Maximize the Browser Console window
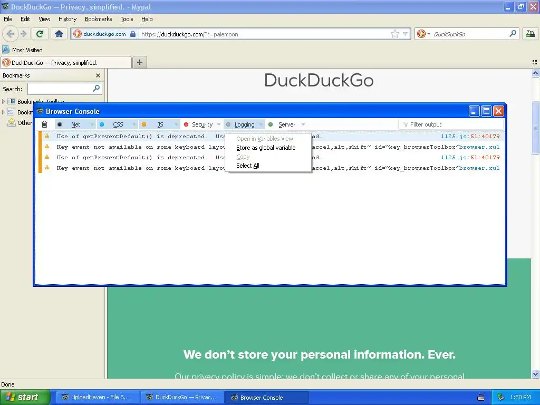Screen dimensions: 540x405 click(486, 111)
